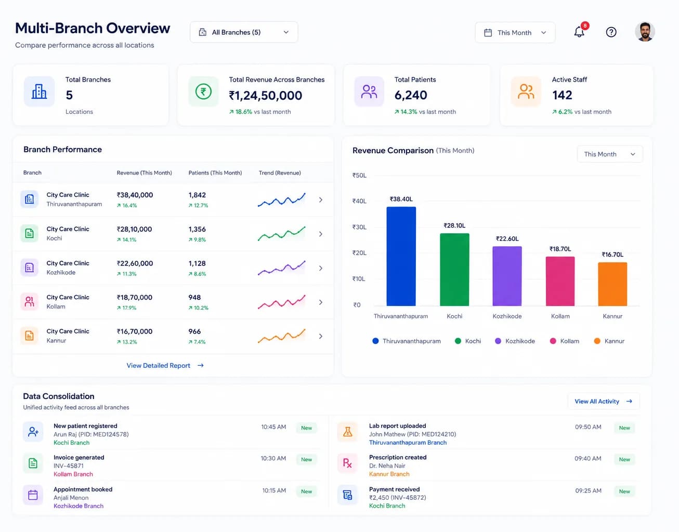Viewport: 679px width, 532px height.
Task: Expand the Thiruvananthapuram row chevron
Action: [321, 199]
